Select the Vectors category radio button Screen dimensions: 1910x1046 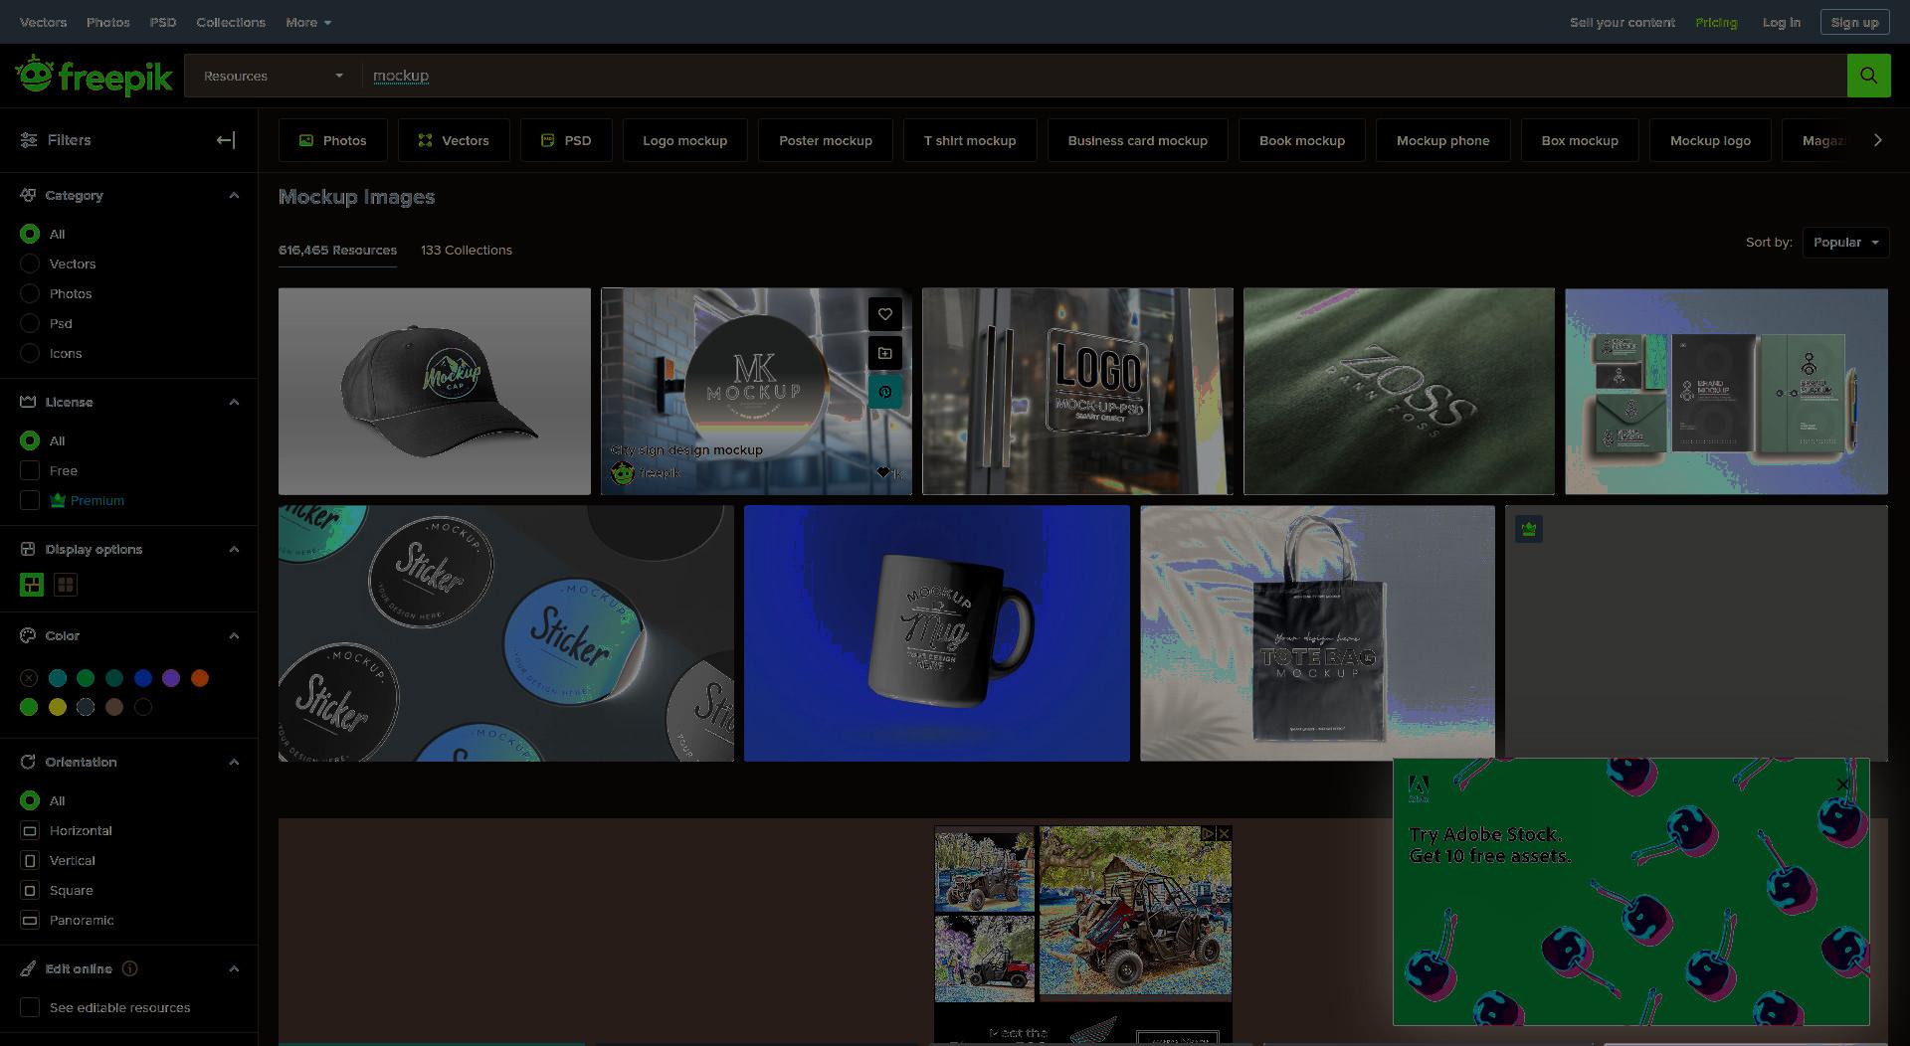coord(30,263)
